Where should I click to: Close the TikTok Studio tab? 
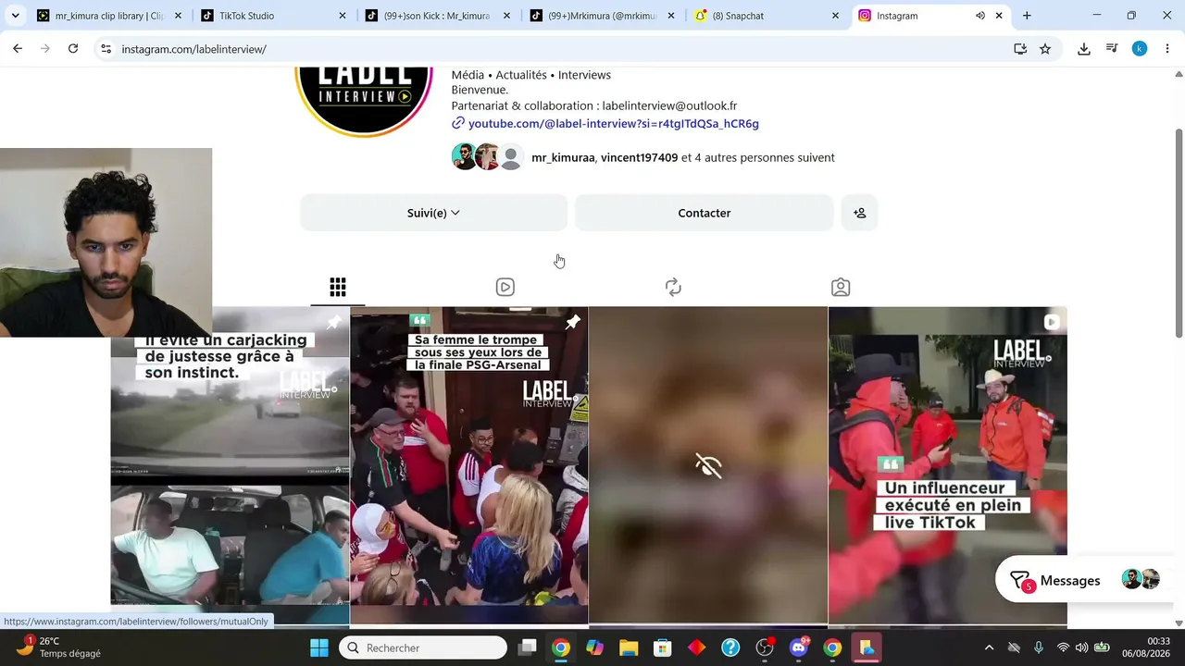click(343, 16)
